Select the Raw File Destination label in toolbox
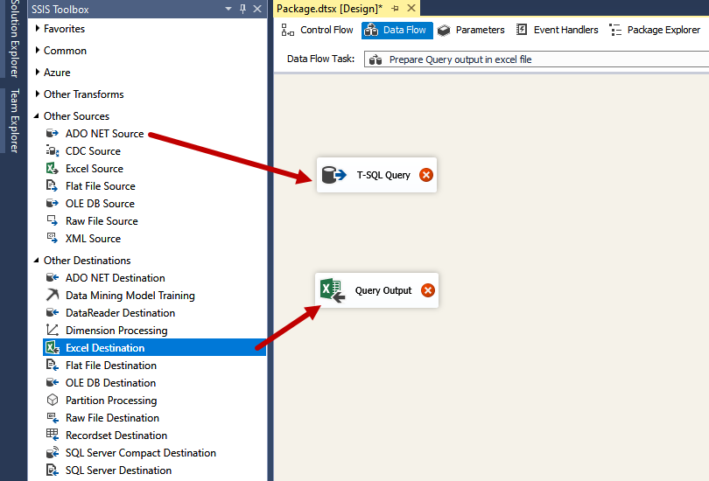Screen dimensions: 709x481 pos(112,417)
